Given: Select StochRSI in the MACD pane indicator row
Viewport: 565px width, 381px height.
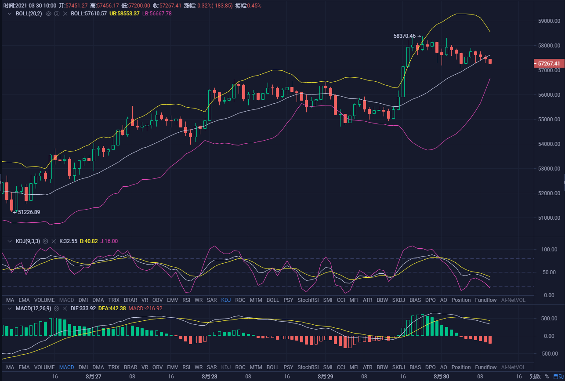Looking at the screenshot, I should 308,367.
